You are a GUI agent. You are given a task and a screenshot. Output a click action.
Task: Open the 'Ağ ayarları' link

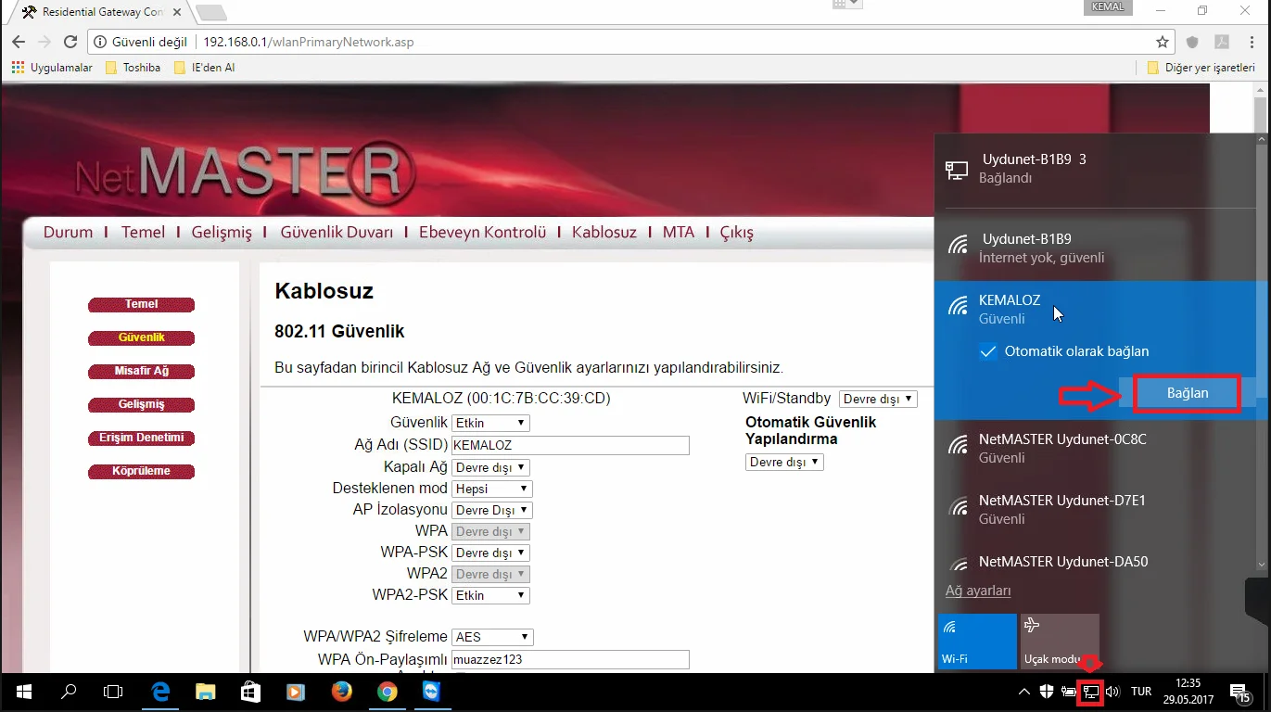(978, 591)
